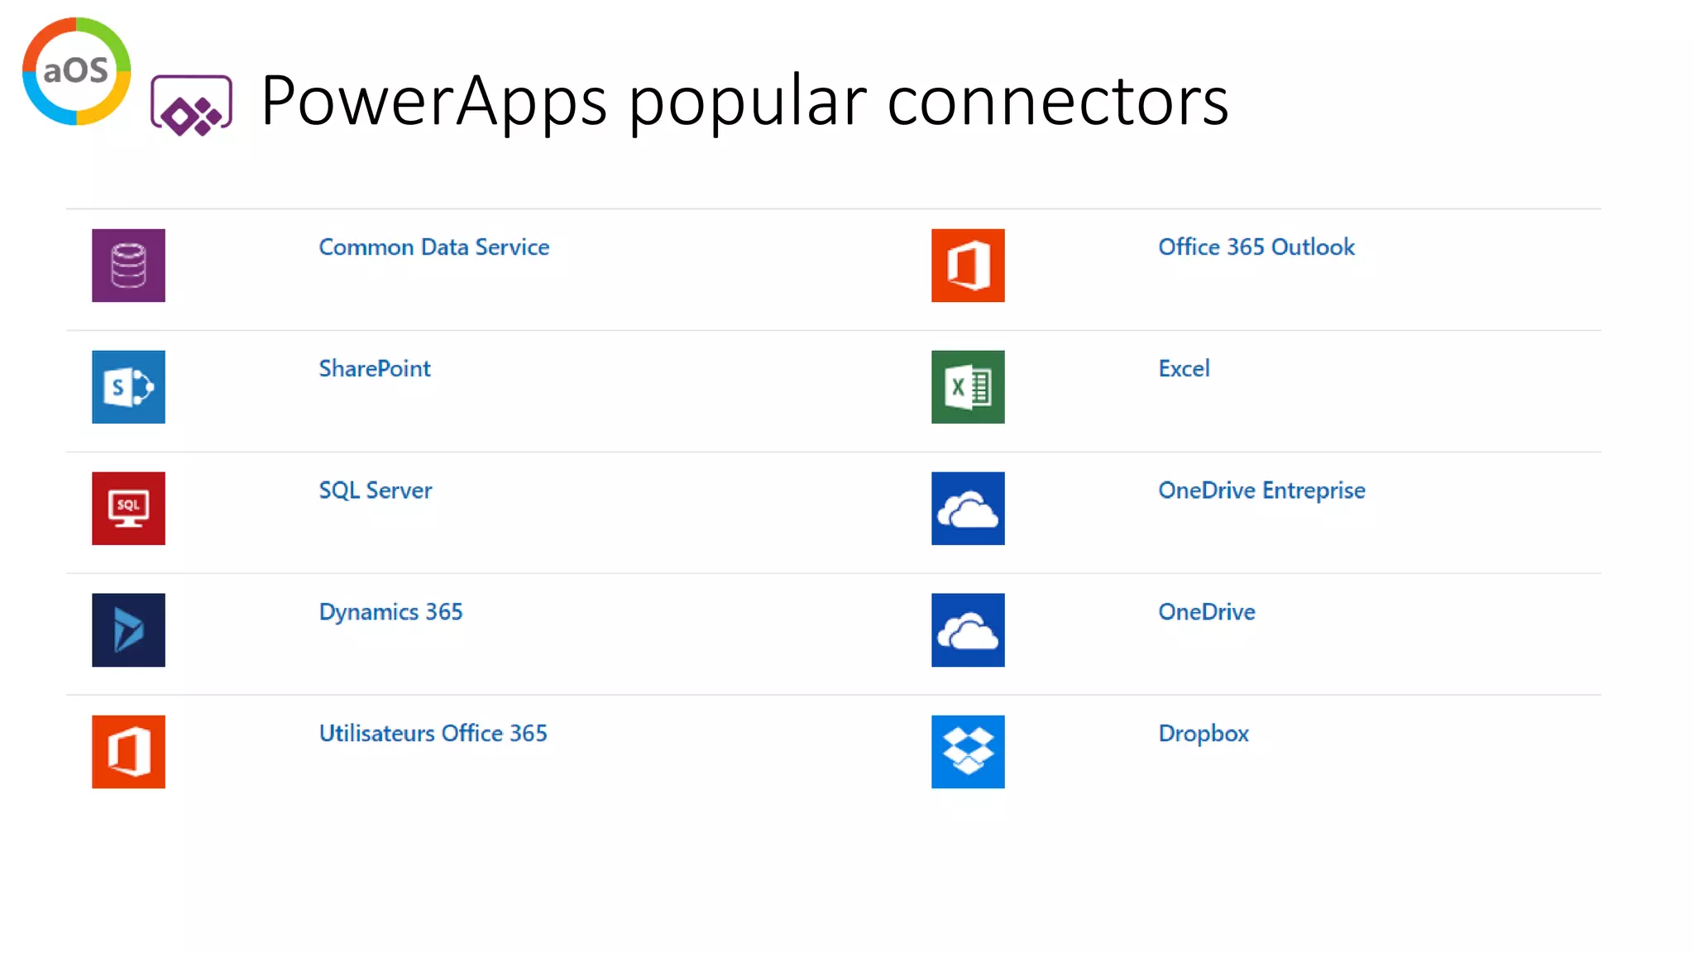Open the Office 365 Outlook link
Screen dimensions: 1694x953
(x=1256, y=247)
